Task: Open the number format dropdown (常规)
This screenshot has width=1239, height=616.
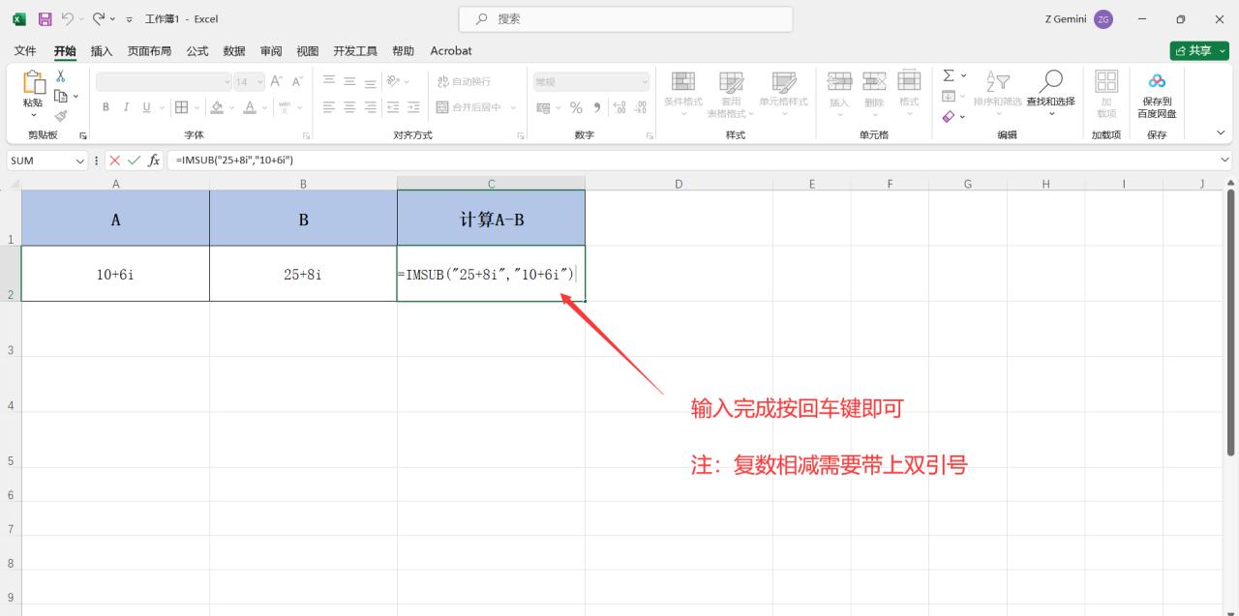Action: (644, 82)
